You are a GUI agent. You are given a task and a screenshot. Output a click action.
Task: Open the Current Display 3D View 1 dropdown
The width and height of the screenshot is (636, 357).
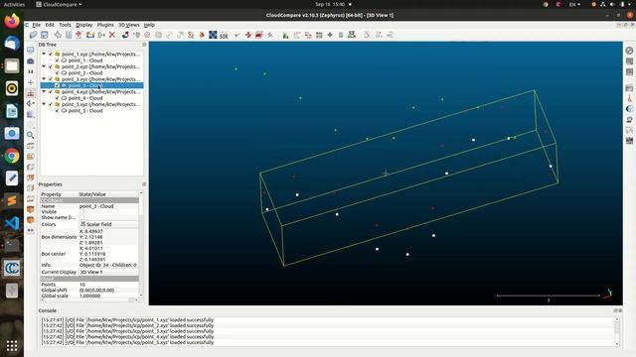(108, 272)
